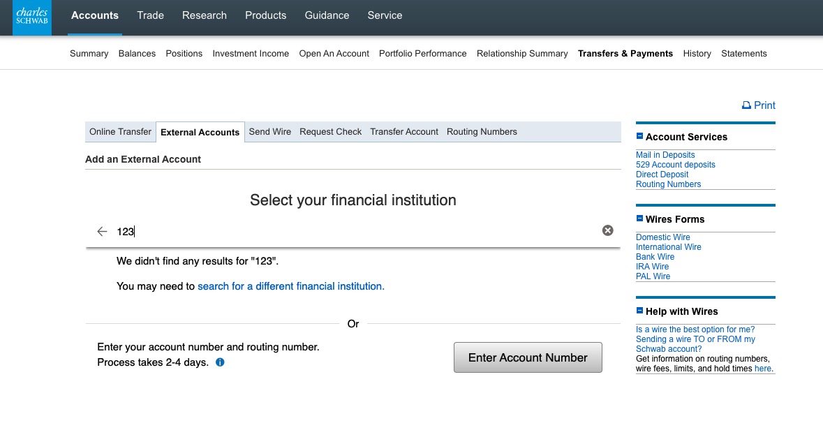Click the Charles Schwab logo
Viewport: 823px width, 430px height.
32,17
